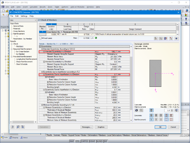190x143 pixels.
Task: Click the help question mark icon
Action: [12, 127]
